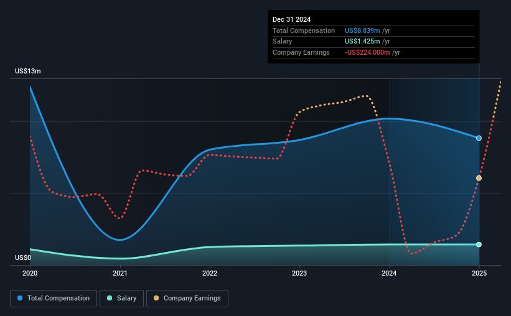Click the US$1.425m salary value
Viewport: 511px width, 316px height.
pyautogui.click(x=362, y=42)
